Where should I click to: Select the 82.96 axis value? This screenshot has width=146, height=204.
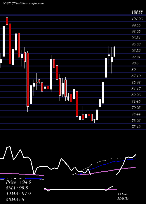[x=136, y=95]
